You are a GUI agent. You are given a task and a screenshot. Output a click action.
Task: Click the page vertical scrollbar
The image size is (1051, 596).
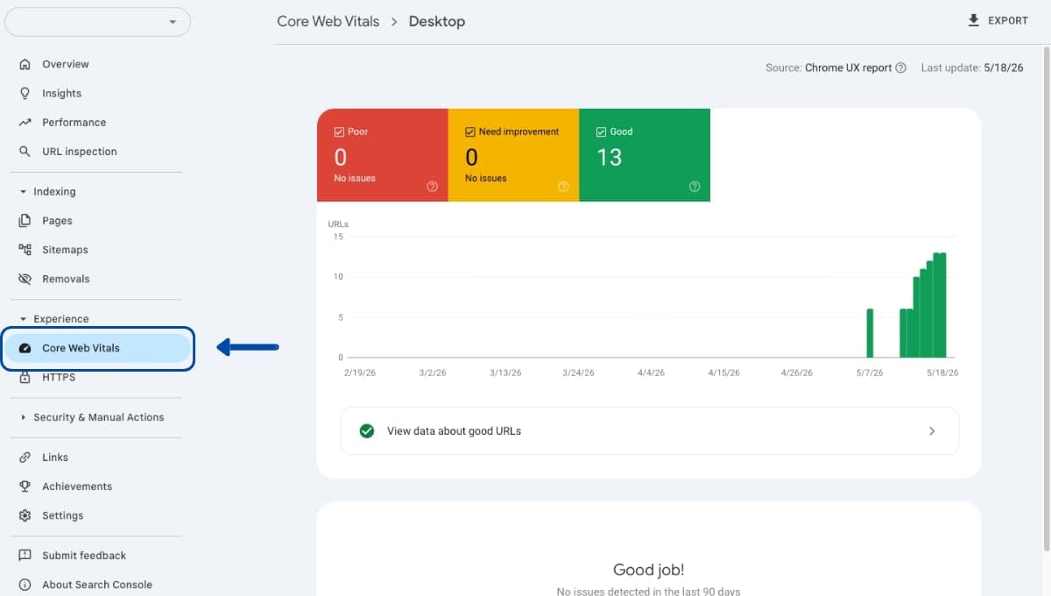click(1046, 298)
